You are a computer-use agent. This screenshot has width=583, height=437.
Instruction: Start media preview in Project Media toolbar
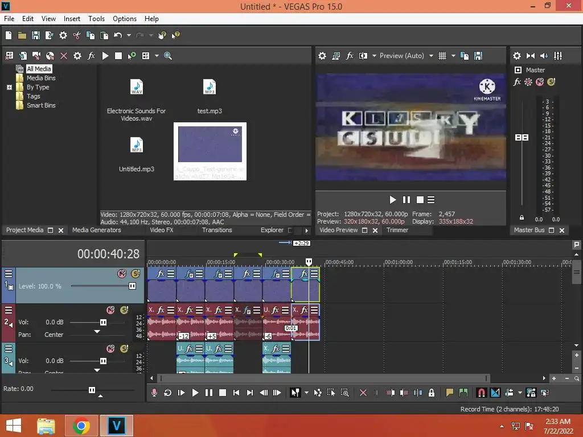pos(105,56)
